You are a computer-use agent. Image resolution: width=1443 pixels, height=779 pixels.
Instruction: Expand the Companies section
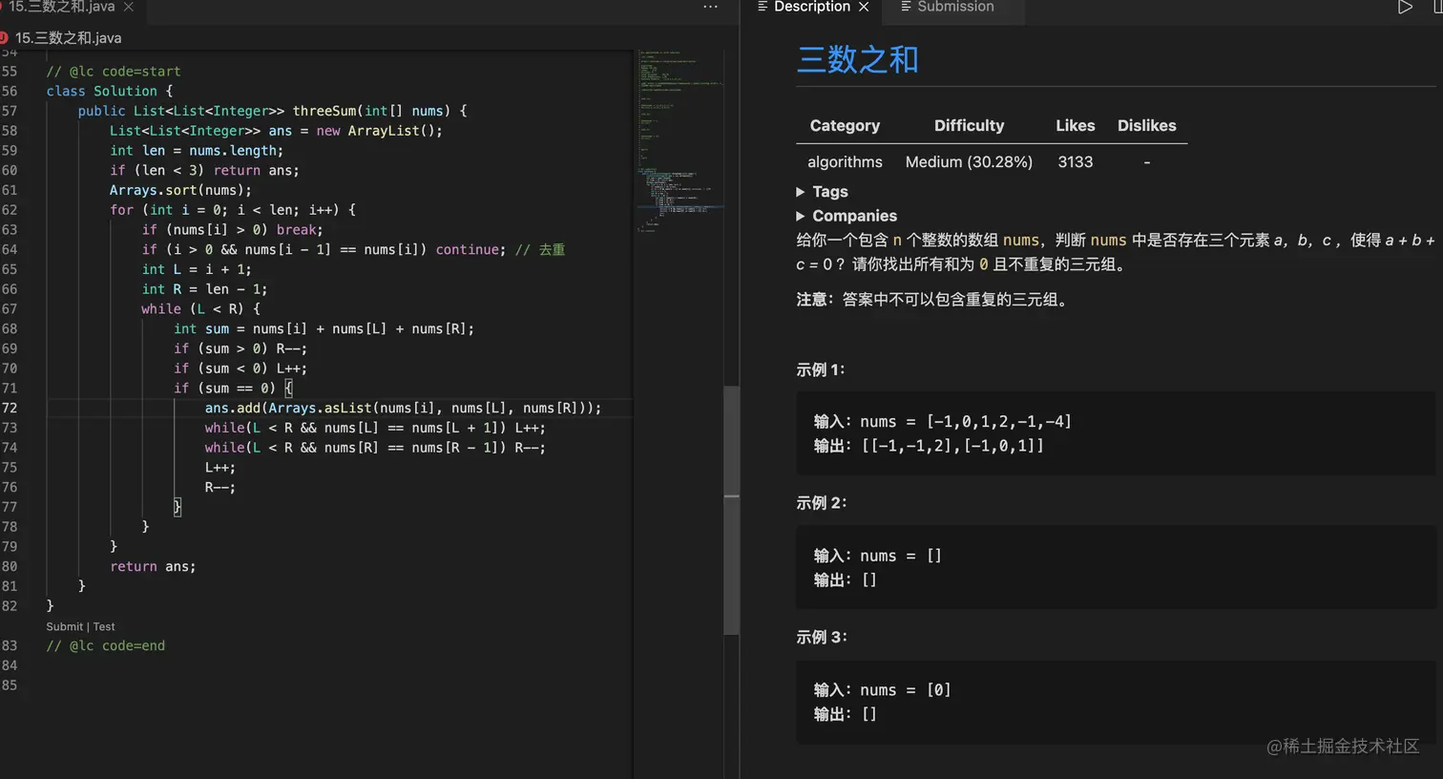847,216
